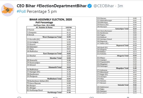Click the 3m tweet timestamp
Image resolution: width=143 pixels, height=98 pixels.
(x=120, y=6)
